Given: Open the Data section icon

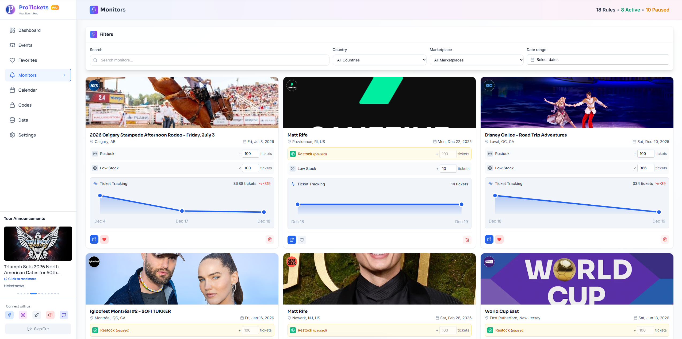Looking at the screenshot, I should pyautogui.click(x=13, y=120).
